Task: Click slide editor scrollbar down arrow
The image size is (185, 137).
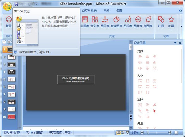Action: (131, 111)
